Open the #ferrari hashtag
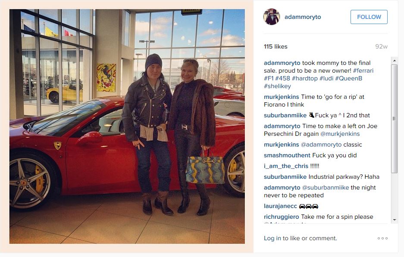Image resolution: width=404 pixels, height=257 pixels. tap(363, 70)
